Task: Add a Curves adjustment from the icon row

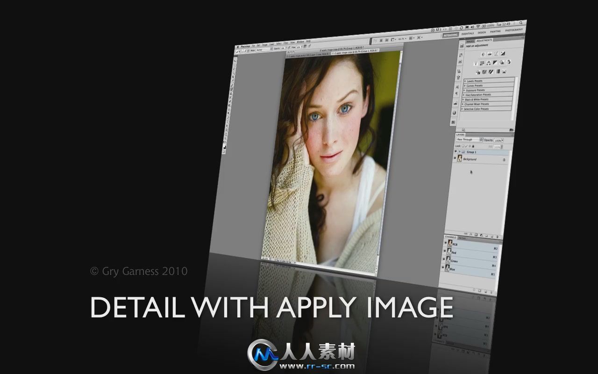Action: click(496, 54)
